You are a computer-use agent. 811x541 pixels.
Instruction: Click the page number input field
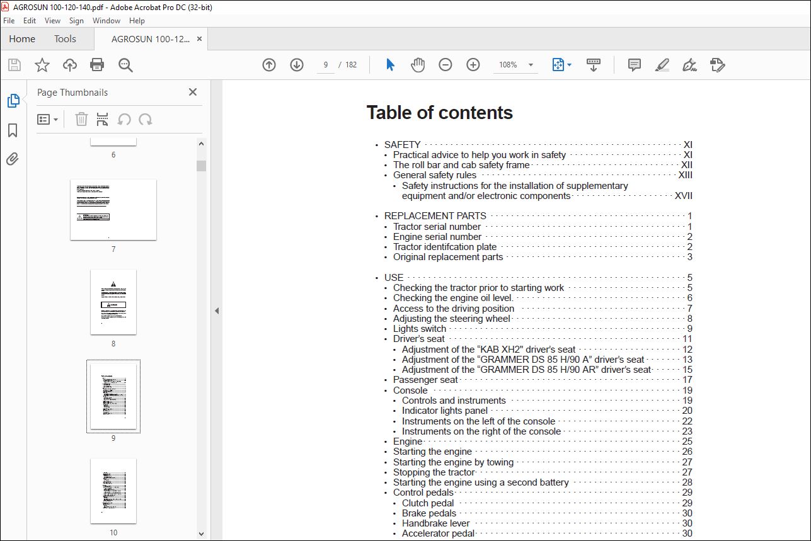tap(325, 65)
